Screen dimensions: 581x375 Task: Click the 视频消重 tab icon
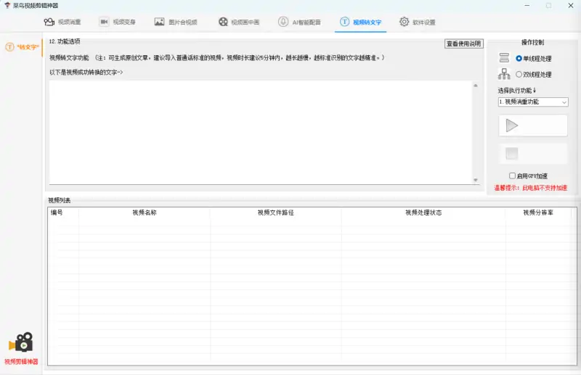49,22
